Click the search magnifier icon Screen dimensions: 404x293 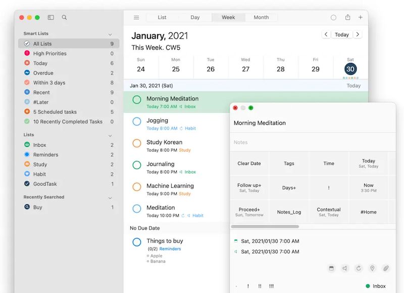point(64,17)
